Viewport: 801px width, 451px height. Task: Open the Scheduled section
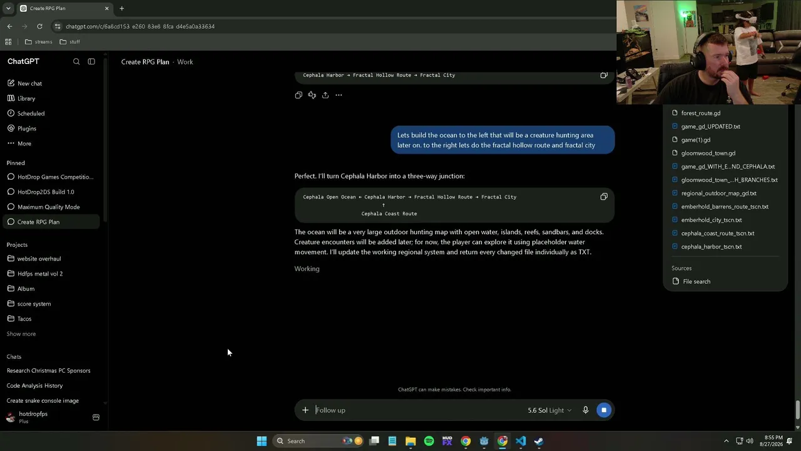point(51,113)
